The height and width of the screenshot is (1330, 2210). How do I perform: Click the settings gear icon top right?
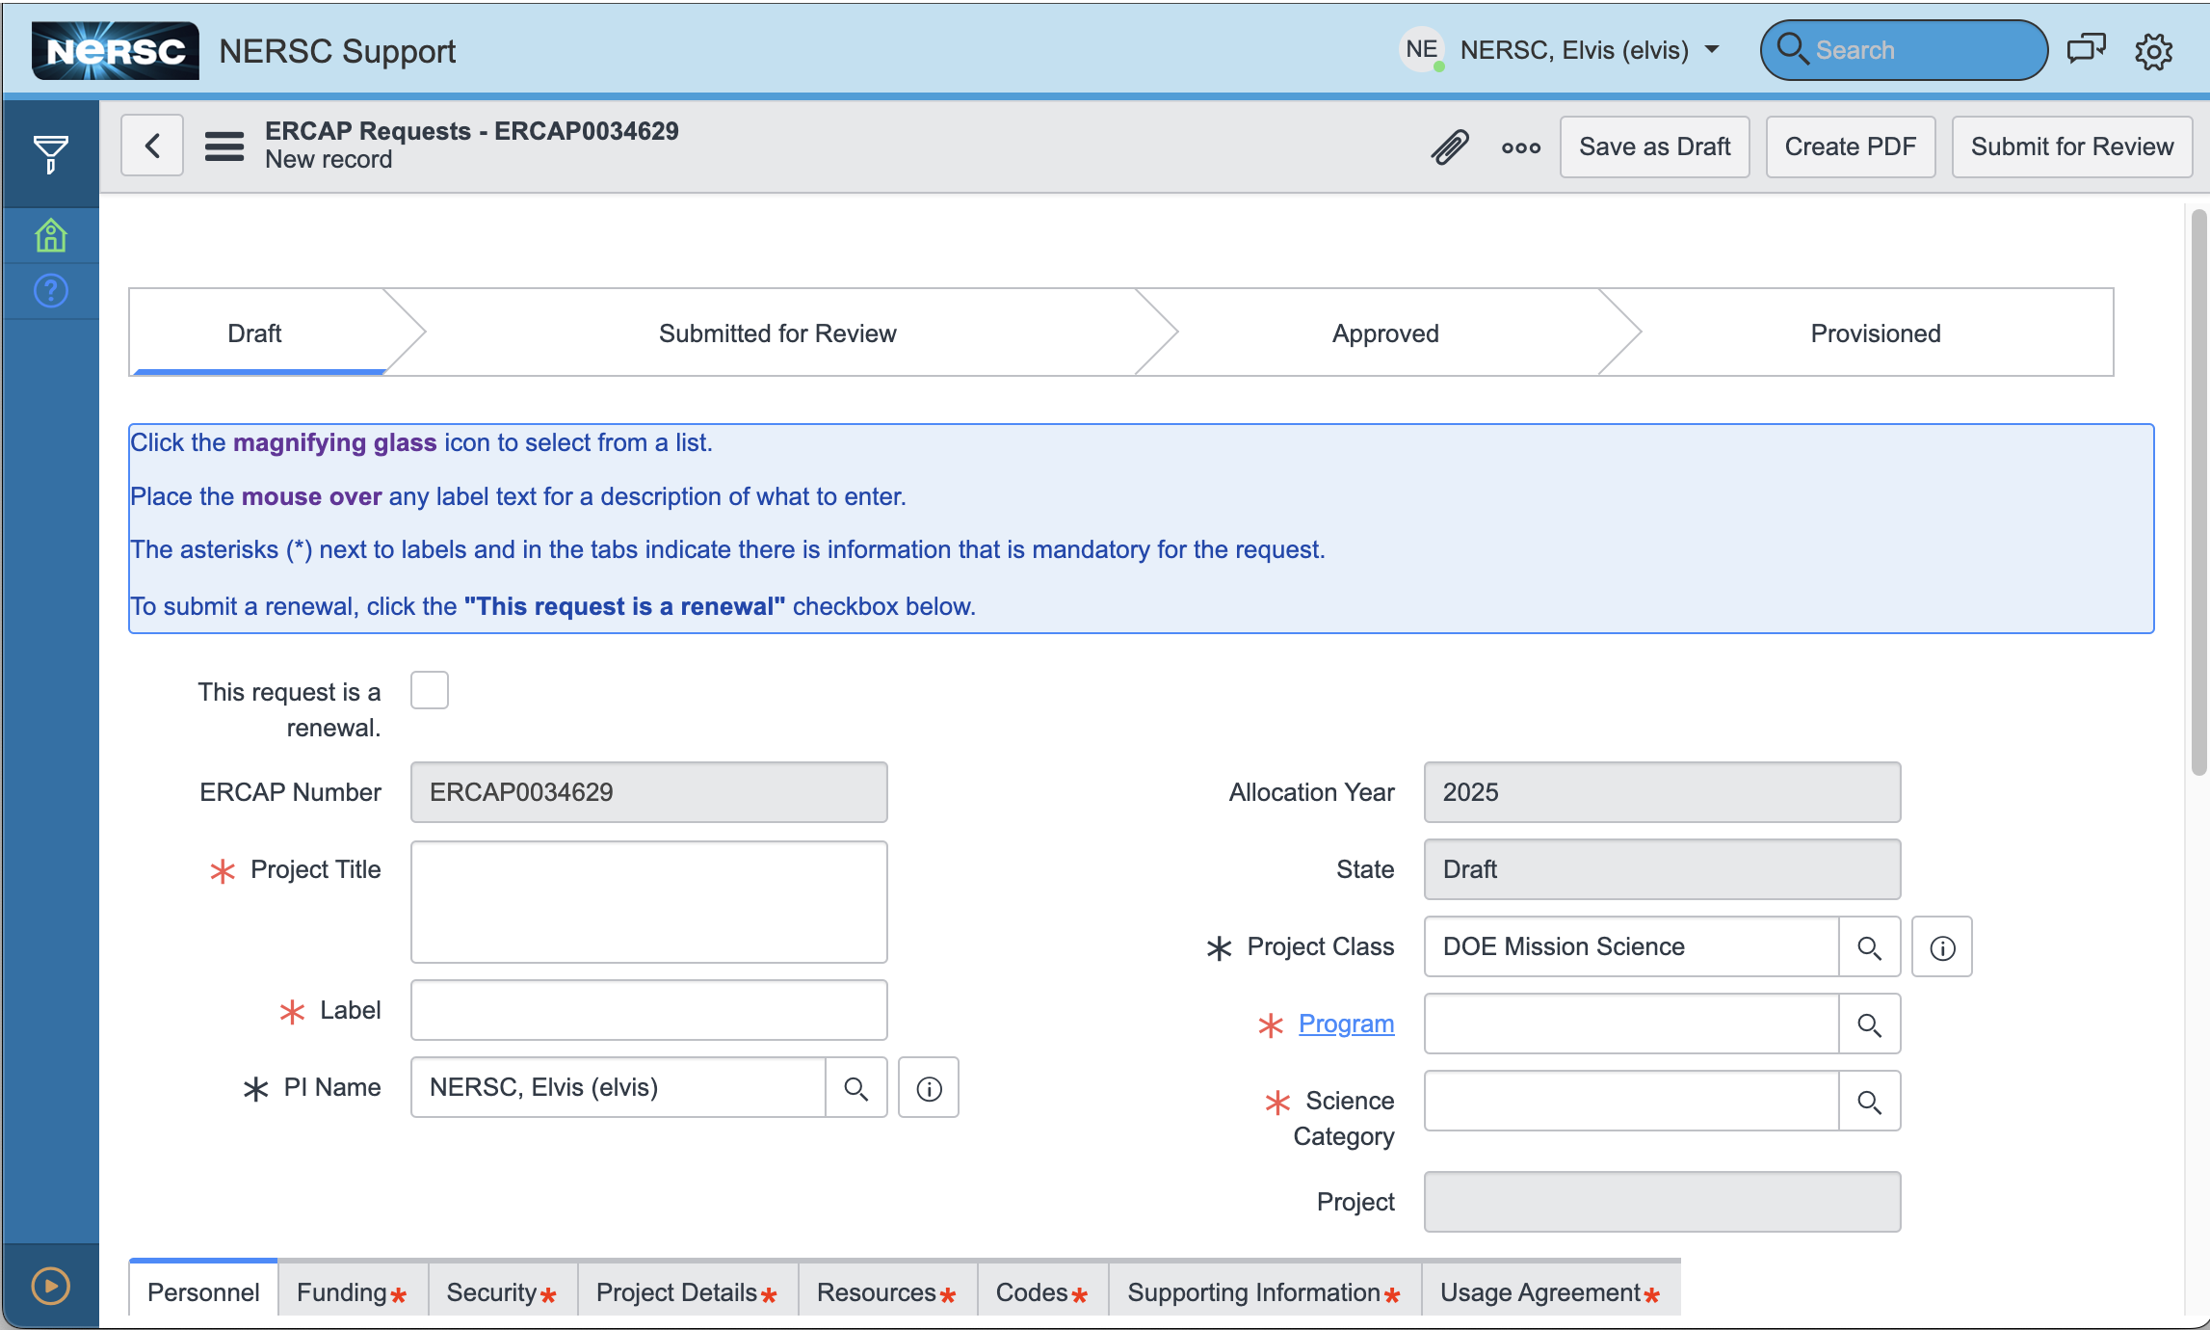(x=2152, y=51)
